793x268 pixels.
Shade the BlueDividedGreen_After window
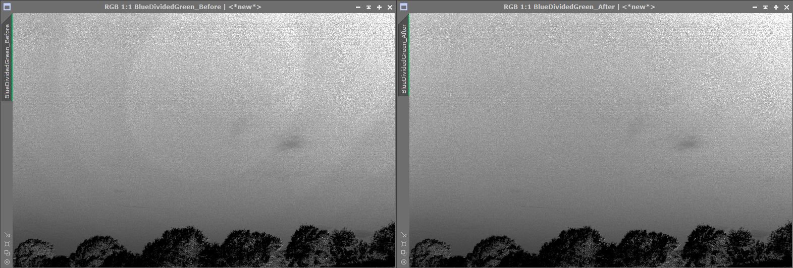765,7
